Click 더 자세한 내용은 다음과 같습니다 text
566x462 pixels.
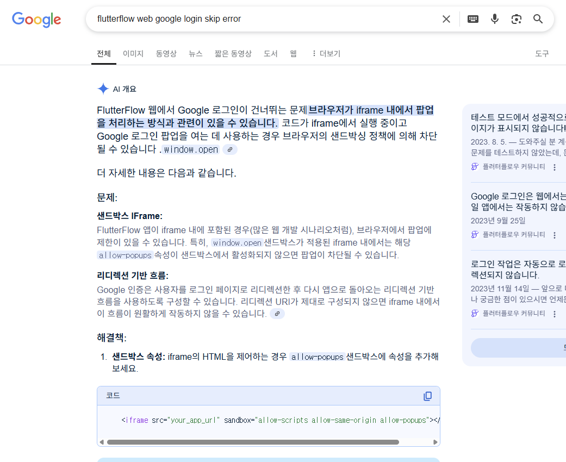[x=166, y=173]
